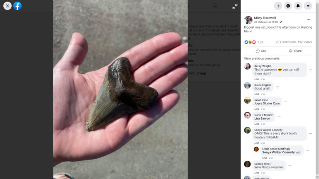Close the photo viewer with X
319x179 pixels.
pos(7,6)
